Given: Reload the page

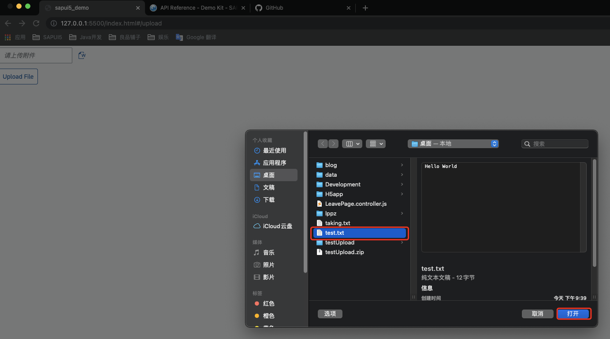Looking at the screenshot, I should (36, 23).
